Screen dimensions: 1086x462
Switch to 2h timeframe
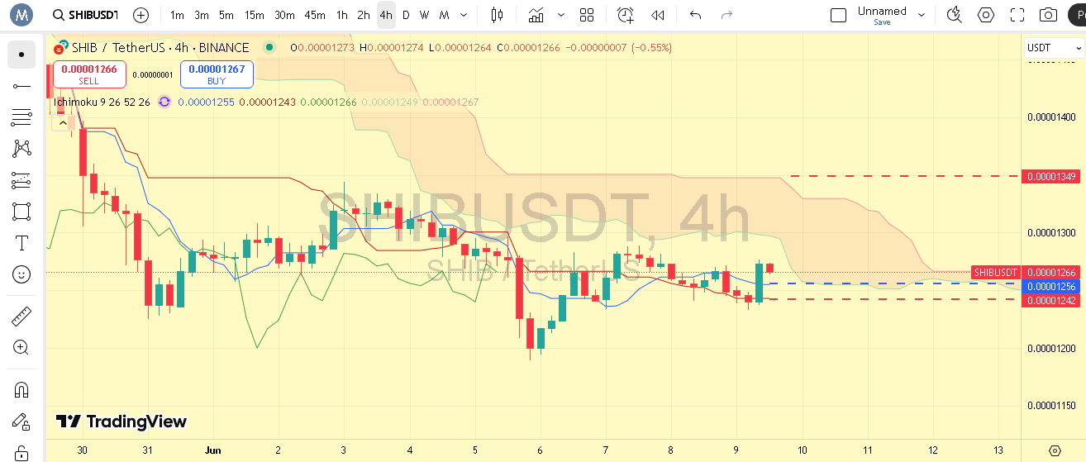coord(364,15)
